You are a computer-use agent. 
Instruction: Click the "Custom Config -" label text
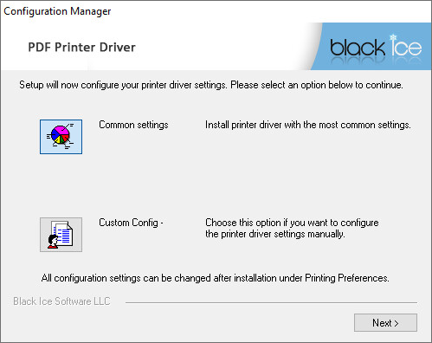(x=131, y=223)
